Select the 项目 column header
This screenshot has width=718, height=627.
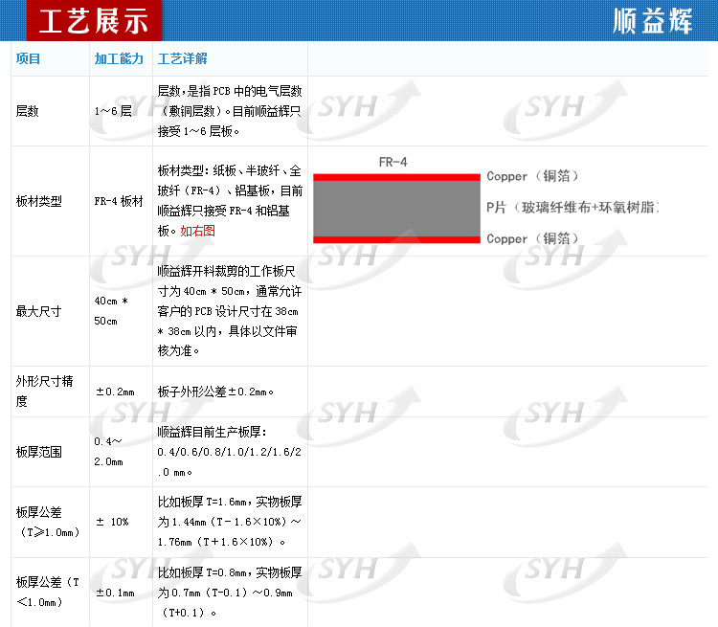point(28,58)
